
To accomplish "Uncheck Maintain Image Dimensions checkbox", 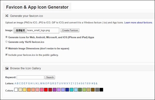I will point(6,48).
